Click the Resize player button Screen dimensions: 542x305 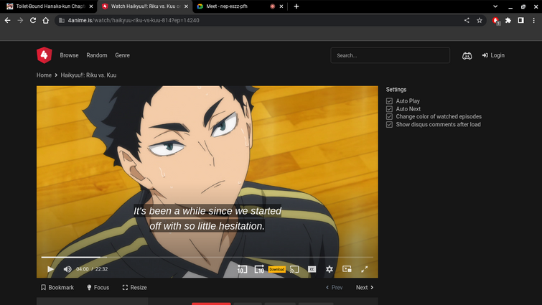(x=135, y=287)
